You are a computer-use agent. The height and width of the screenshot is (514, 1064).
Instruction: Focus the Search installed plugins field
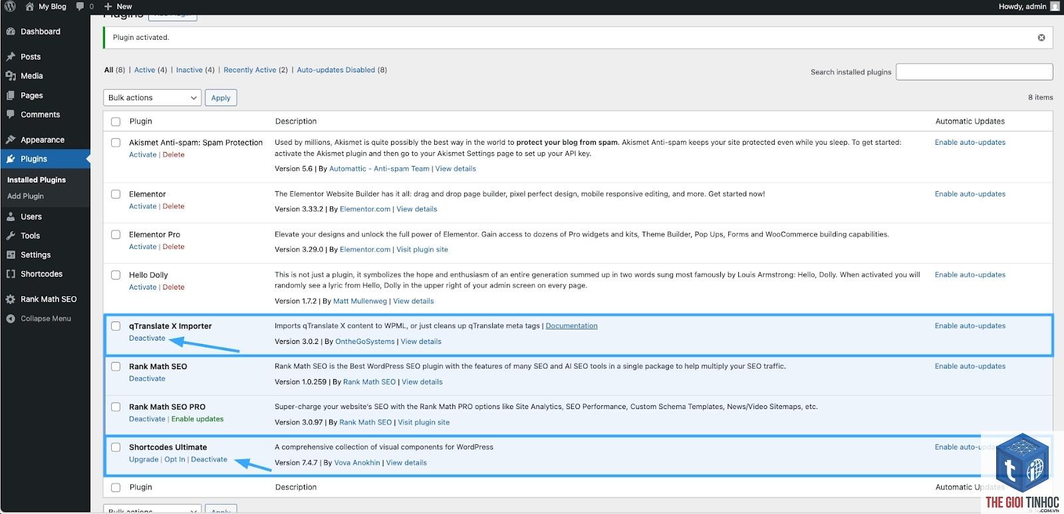point(974,72)
